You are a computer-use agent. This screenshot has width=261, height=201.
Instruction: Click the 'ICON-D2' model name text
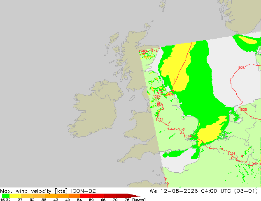[x=84, y=191]
